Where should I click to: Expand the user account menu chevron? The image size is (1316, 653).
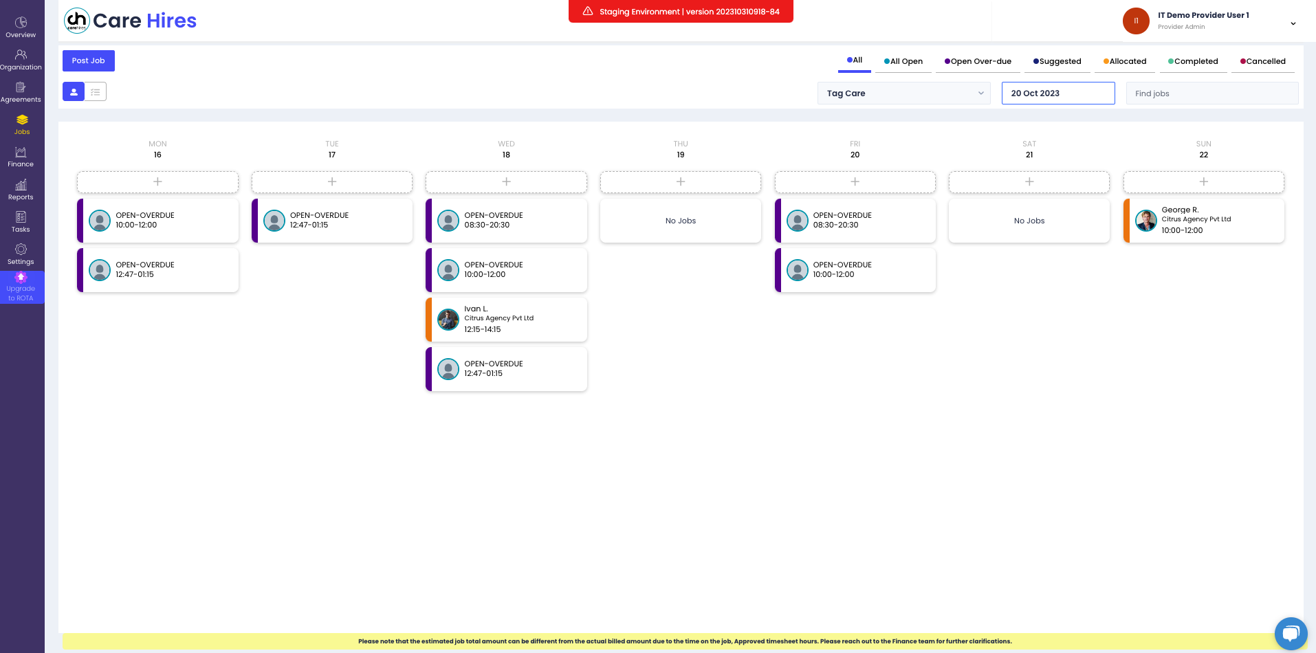tap(1293, 23)
